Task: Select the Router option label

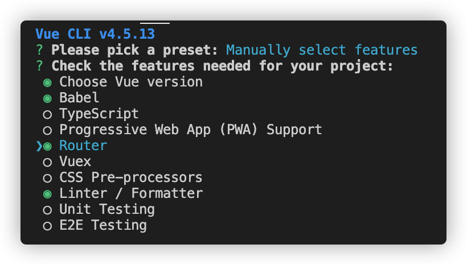Action: (x=83, y=146)
